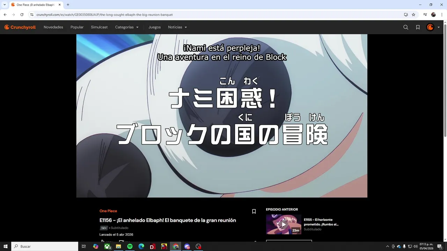Click the video player area
447x251 pixels.
click(x=222, y=116)
